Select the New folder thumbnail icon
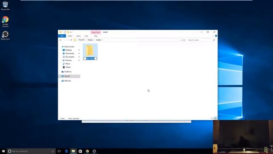Image resolution: width=273 pixels, height=154 pixels. pos(90,50)
